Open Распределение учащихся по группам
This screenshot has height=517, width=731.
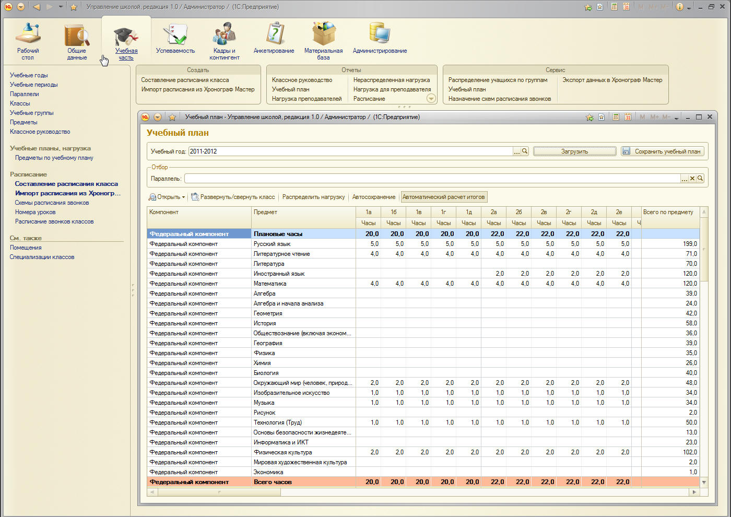498,80
